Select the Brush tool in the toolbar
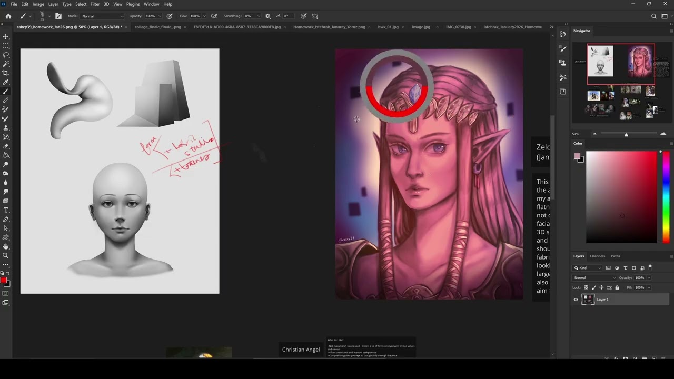This screenshot has height=379, width=674. [x=6, y=91]
